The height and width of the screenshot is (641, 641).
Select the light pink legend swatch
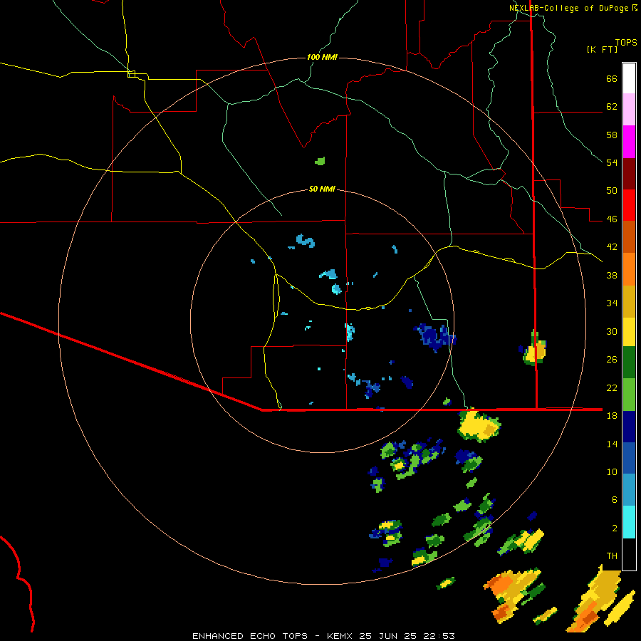(629, 110)
